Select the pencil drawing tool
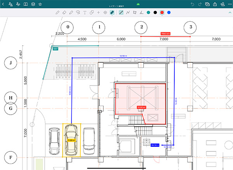 click(x=57, y=13)
